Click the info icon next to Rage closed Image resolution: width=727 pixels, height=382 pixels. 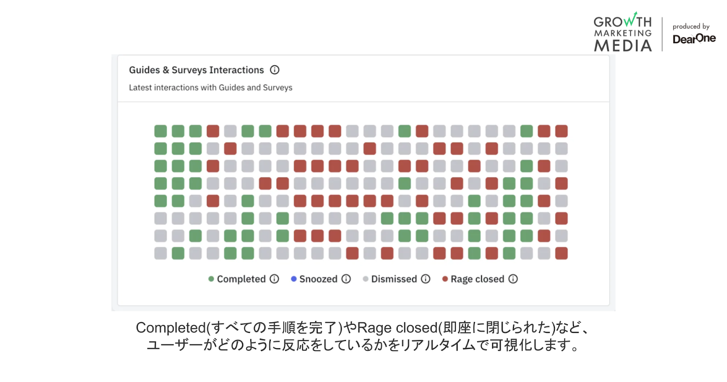[x=513, y=279]
